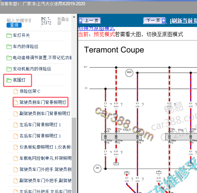Image resolution: width=197 pixels, height=193 pixels.
Task: Click the page icon beside 驾驶员侧车门背景照明灯
Action: (16, 102)
